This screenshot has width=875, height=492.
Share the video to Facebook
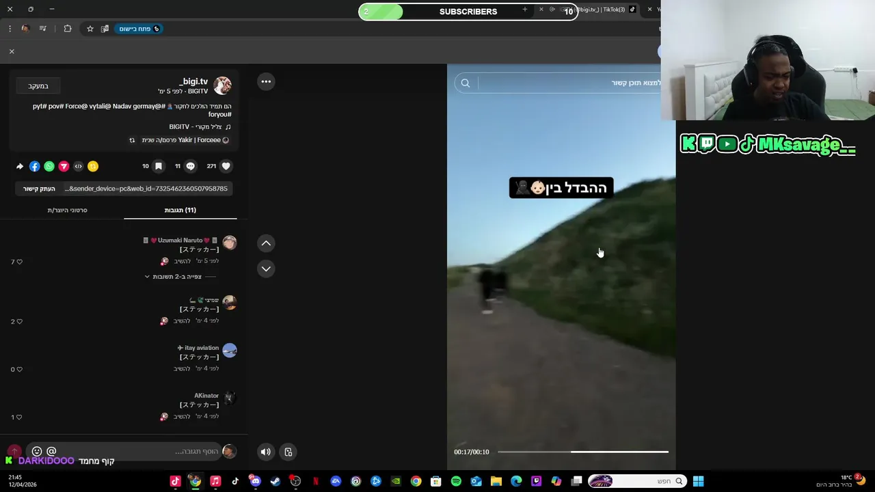[x=35, y=166]
